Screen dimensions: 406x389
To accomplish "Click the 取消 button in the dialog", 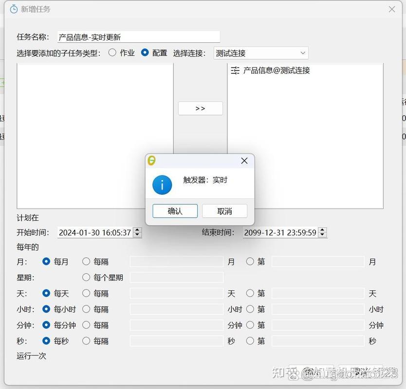I will click(225, 211).
